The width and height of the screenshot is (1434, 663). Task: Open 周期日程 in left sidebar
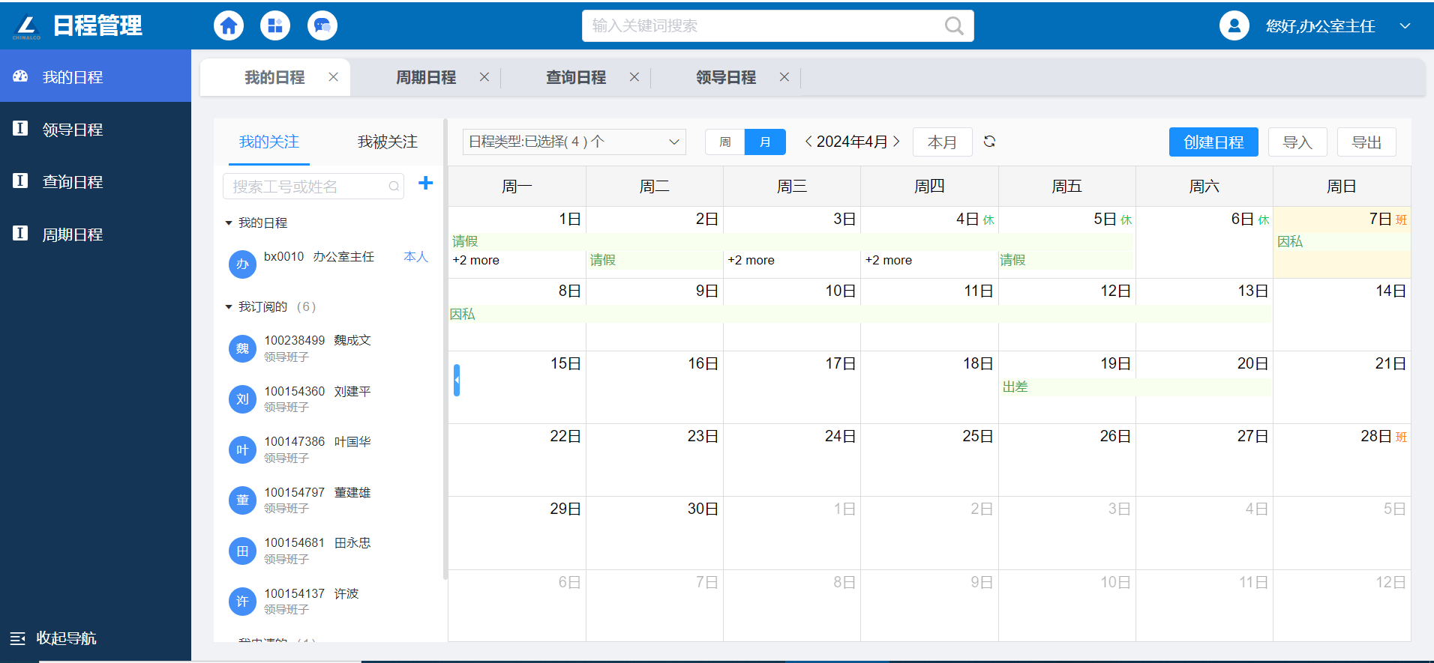pos(95,234)
